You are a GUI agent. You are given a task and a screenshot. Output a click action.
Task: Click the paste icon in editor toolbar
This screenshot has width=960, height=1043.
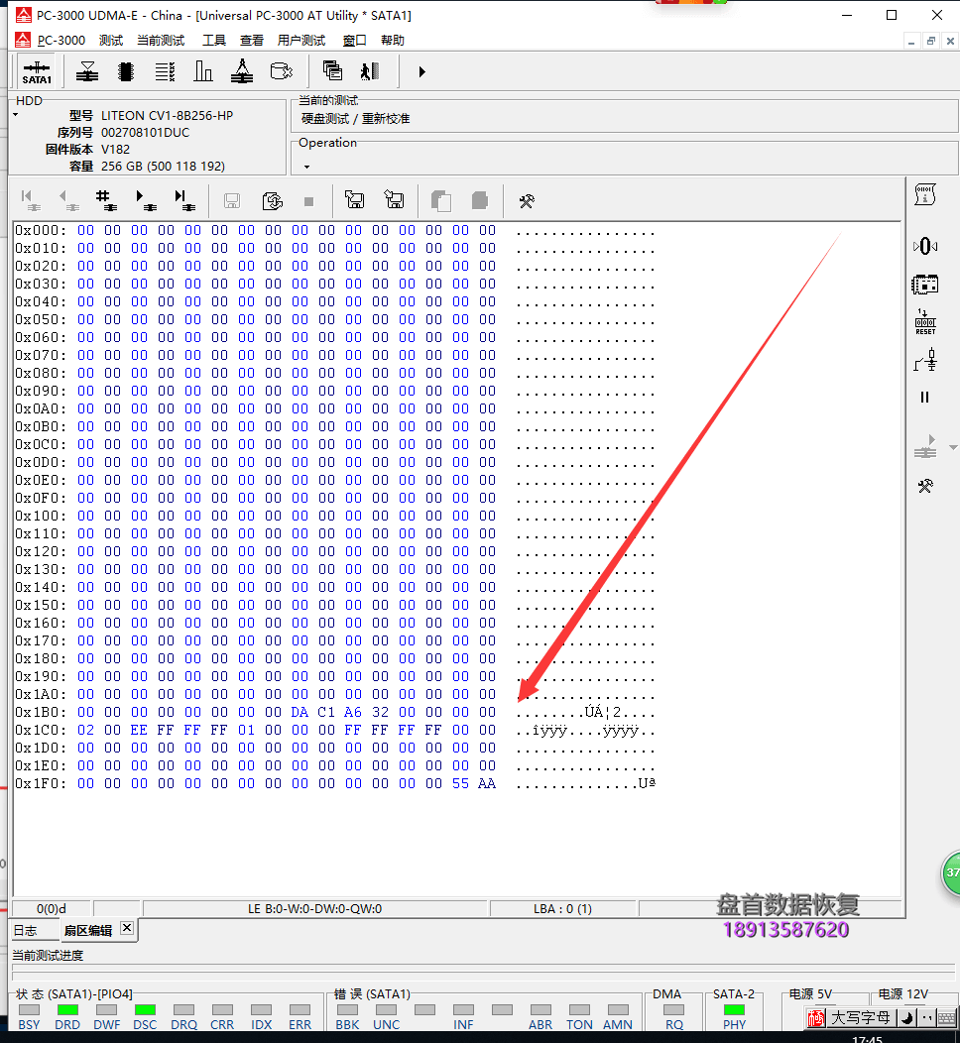pyautogui.click(x=480, y=201)
